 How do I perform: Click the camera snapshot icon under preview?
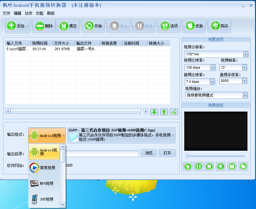(232, 166)
